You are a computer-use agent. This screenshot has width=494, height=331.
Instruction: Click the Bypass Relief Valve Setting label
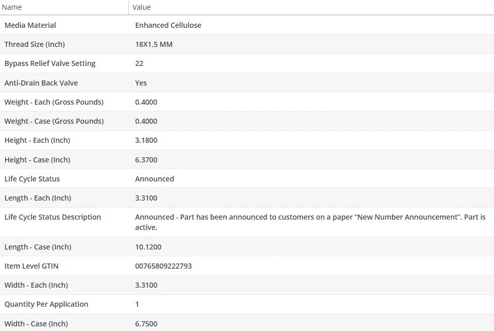click(50, 63)
